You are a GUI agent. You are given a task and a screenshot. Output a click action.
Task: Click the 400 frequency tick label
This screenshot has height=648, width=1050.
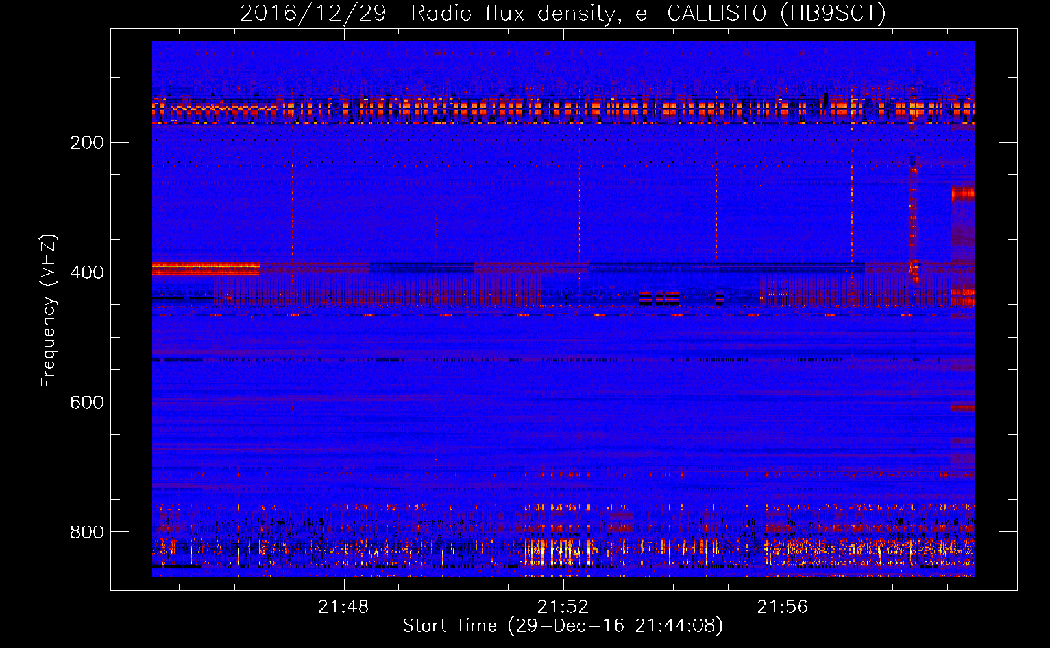87,272
